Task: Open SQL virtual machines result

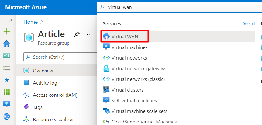Action: point(134,100)
